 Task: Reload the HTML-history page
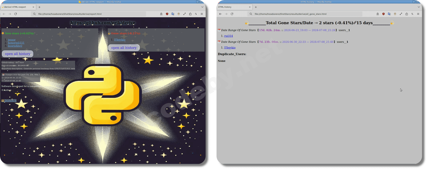[232, 14]
